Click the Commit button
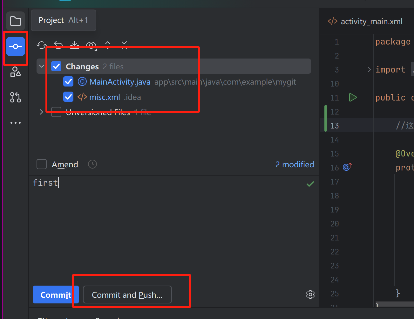The height and width of the screenshot is (319, 414). pos(56,295)
